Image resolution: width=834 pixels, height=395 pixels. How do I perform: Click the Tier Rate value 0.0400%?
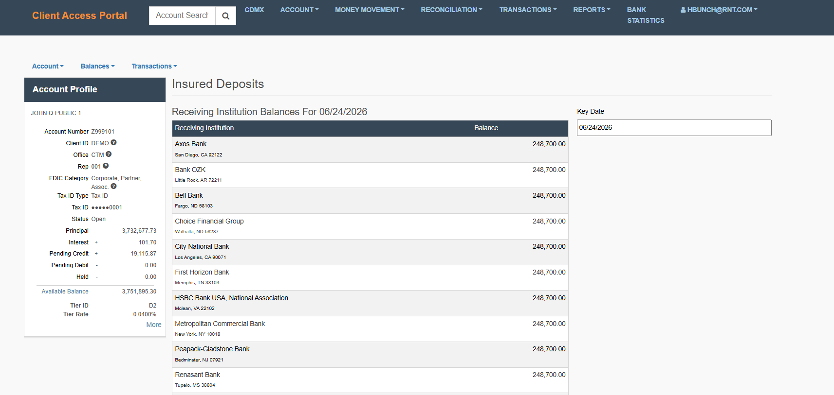(x=145, y=314)
